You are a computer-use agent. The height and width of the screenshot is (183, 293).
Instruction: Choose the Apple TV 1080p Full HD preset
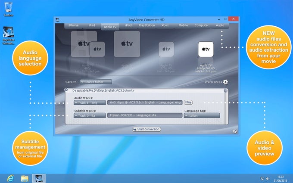point(206,49)
